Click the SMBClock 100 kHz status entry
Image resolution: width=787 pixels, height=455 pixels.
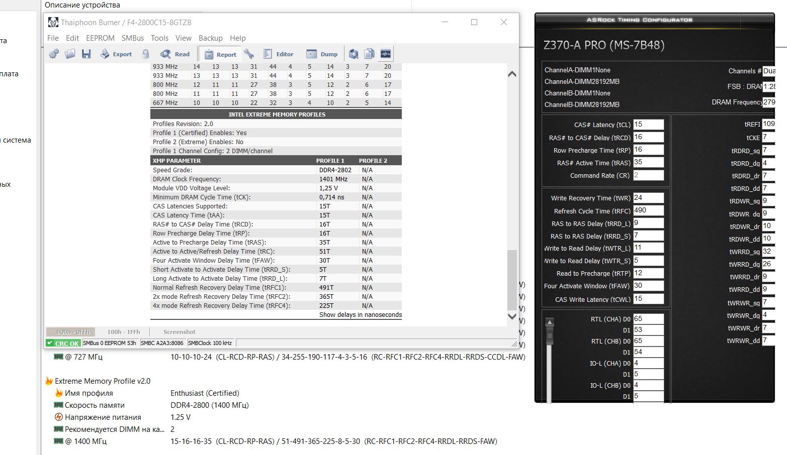point(210,343)
